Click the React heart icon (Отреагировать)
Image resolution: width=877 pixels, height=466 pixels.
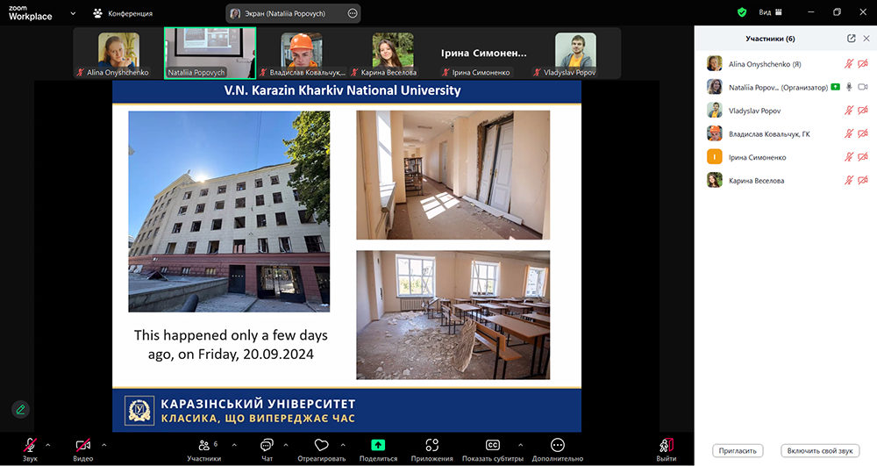click(x=321, y=446)
